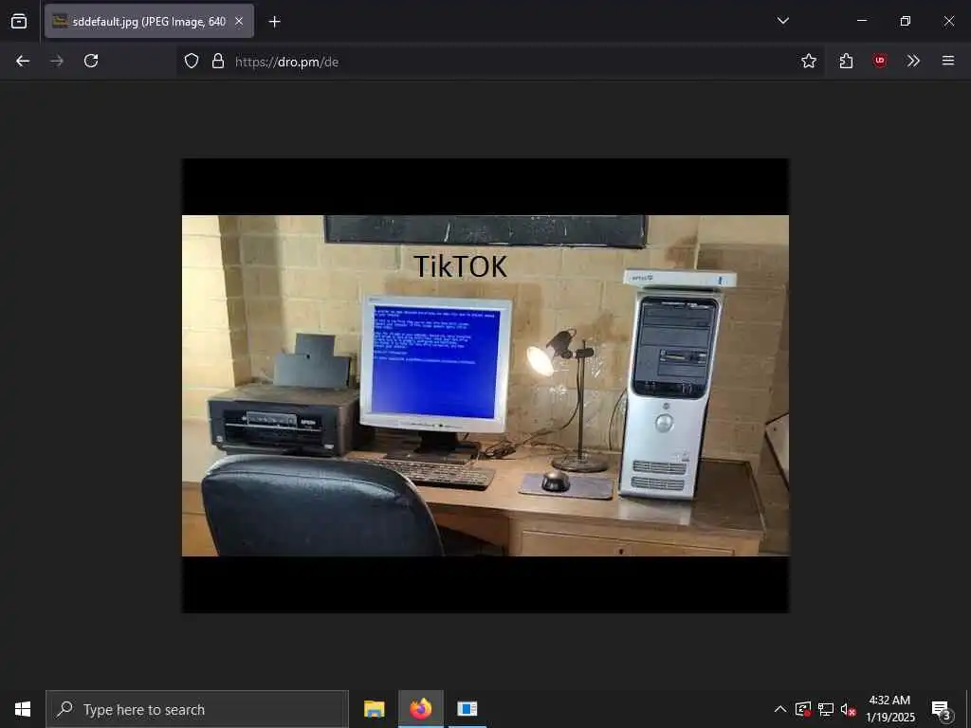This screenshot has width=971, height=728.
Task: Open the tracking protection shield icon
Action: tap(192, 62)
